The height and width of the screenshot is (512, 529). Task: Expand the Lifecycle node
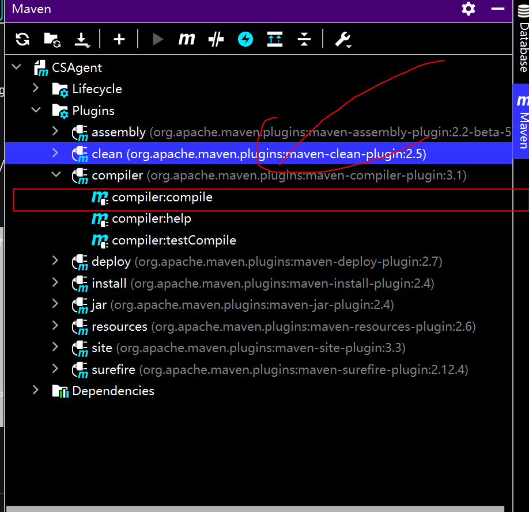36,88
